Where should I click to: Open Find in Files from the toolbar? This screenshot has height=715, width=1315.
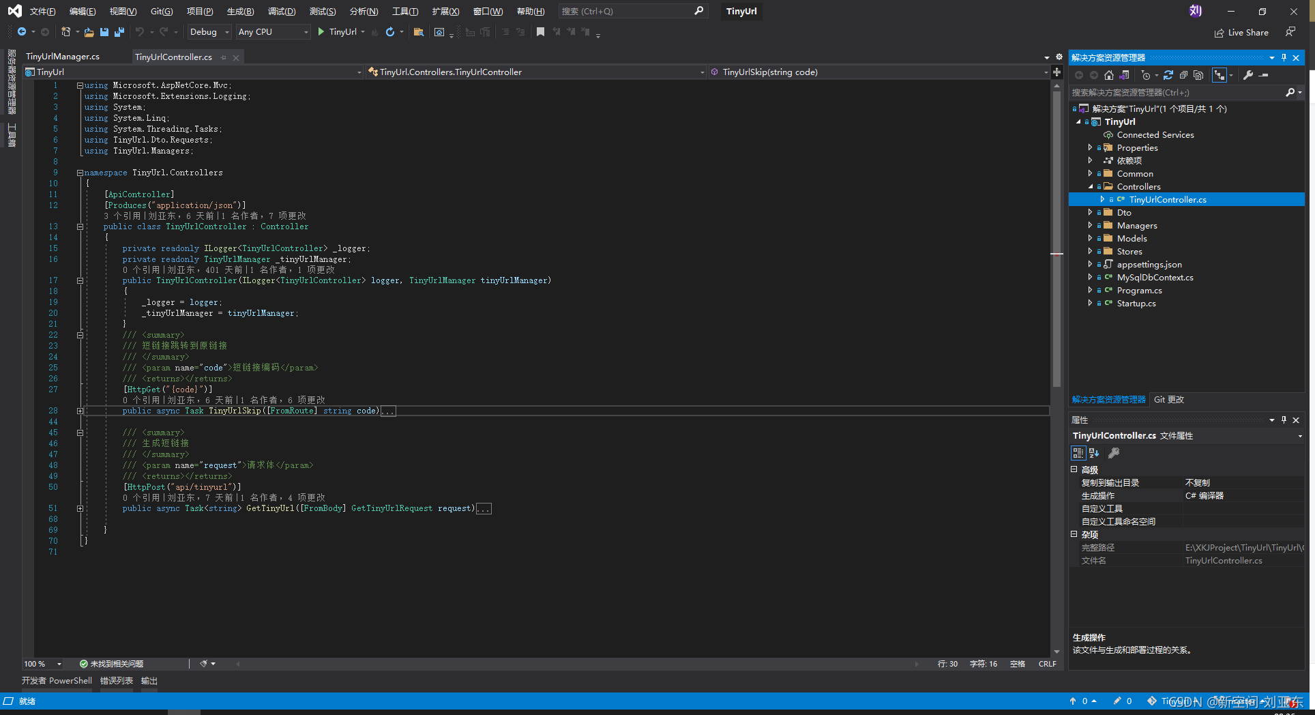pos(417,32)
